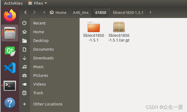The image size is (187, 112).
Task: Launch Qt Creator from the dock
Action: (10, 51)
